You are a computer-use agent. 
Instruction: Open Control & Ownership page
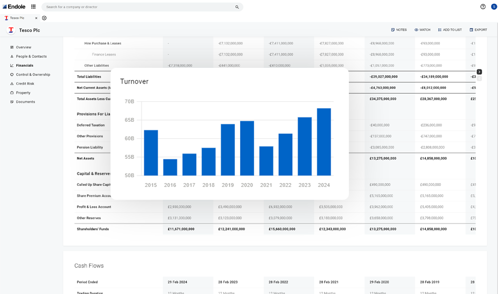(33, 75)
